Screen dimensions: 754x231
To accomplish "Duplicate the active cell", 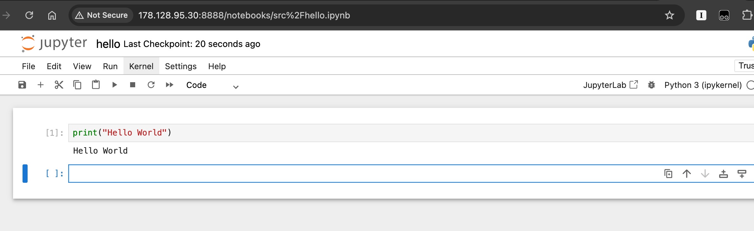I will (x=668, y=174).
